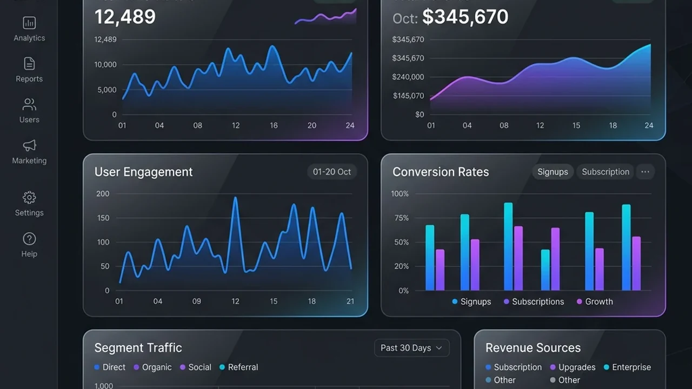Screen dimensions: 692x389
Task: Toggle the Subscriptions legend in Conversion Rates
Action: click(x=534, y=302)
